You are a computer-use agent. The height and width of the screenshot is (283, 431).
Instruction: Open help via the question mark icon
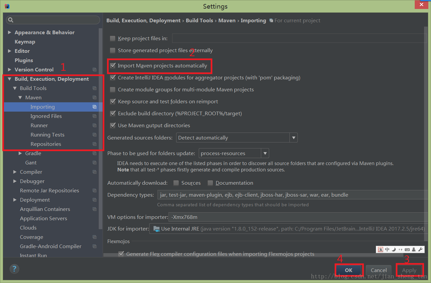point(15,269)
